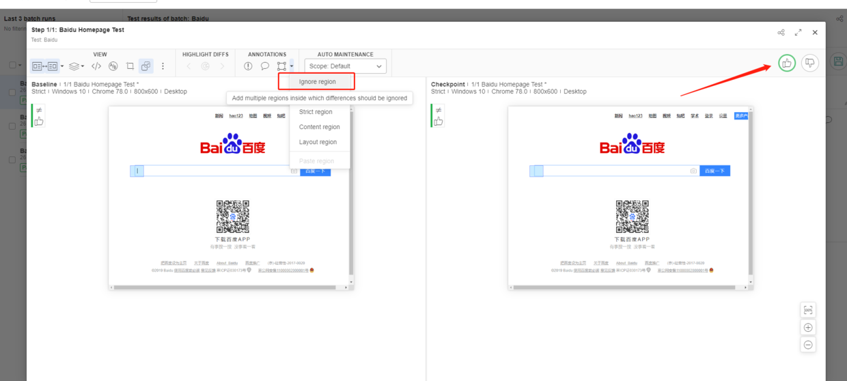Click the share icon in background page header
This screenshot has width=847, height=381.
839,19
